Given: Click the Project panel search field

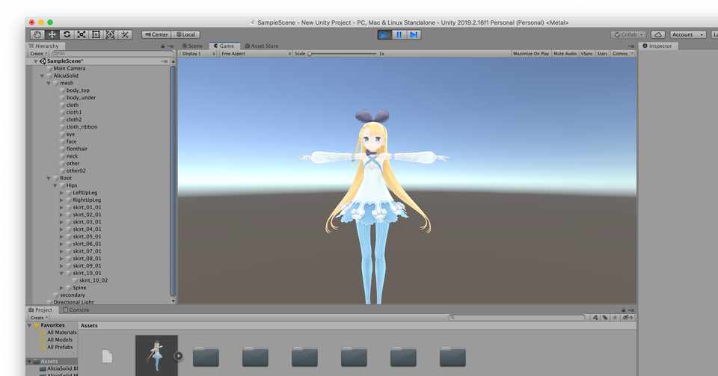Looking at the screenshot, I should point(517,318).
